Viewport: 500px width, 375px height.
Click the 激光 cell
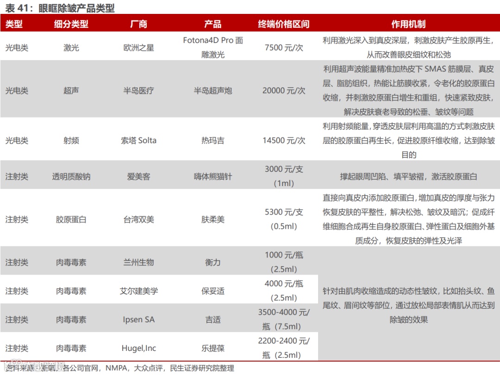[71, 48]
